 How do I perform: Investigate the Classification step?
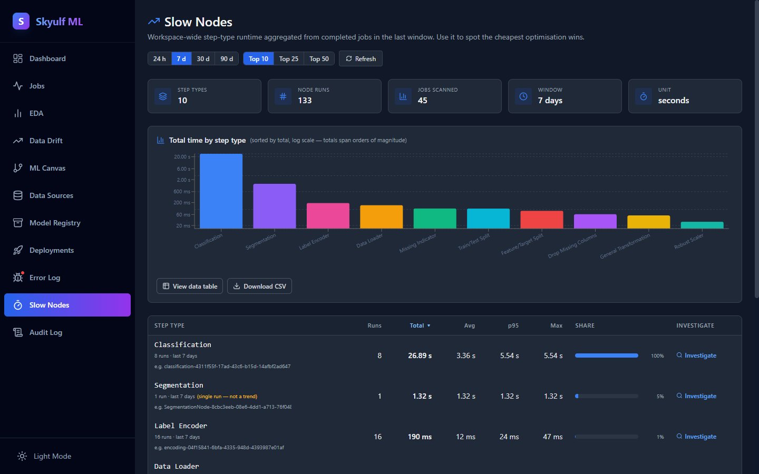click(x=696, y=355)
